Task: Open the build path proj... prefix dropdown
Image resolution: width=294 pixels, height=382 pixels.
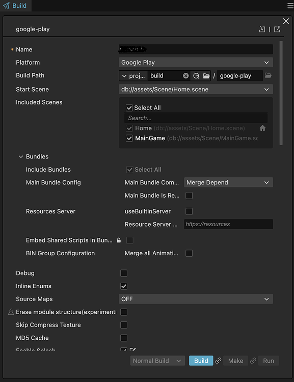Action: tap(133, 76)
